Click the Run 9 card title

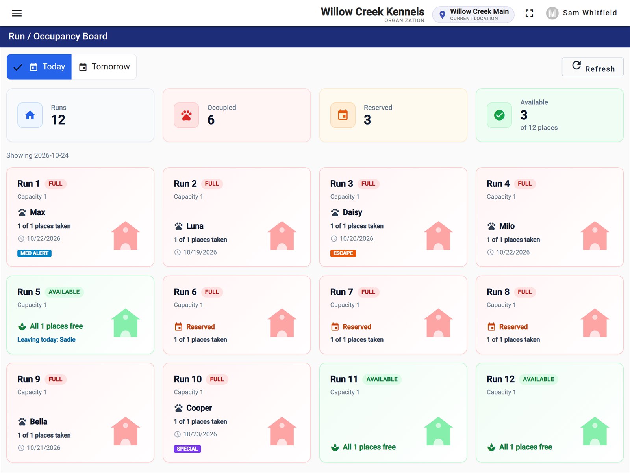(x=29, y=379)
